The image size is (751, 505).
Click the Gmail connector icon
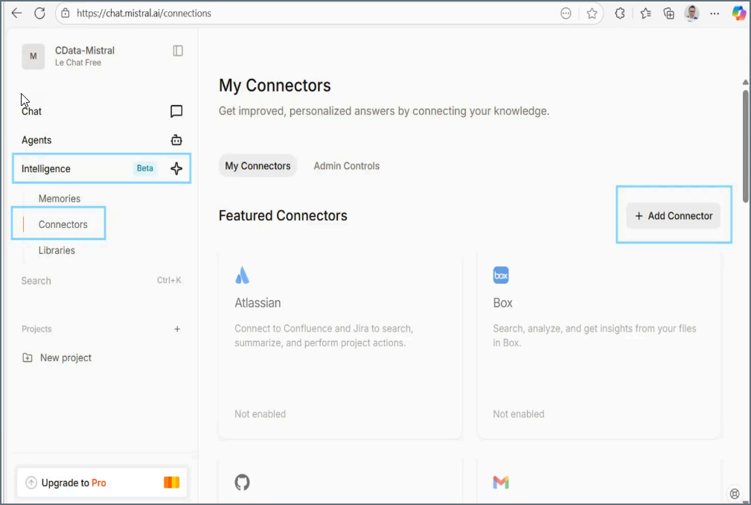click(x=501, y=483)
